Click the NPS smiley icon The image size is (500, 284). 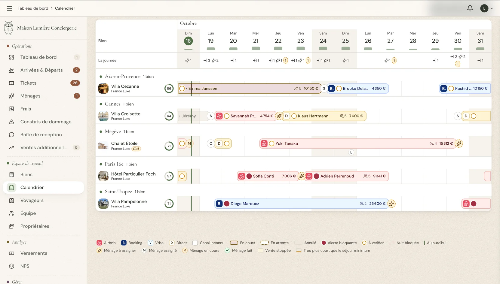coord(12,266)
